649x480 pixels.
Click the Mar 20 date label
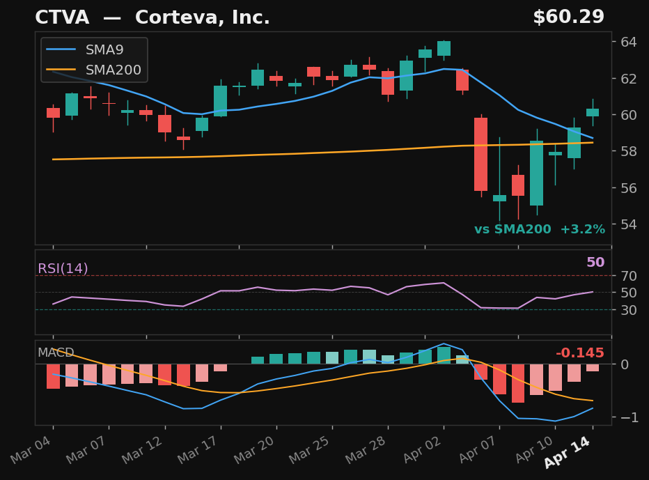pyautogui.click(x=253, y=450)
